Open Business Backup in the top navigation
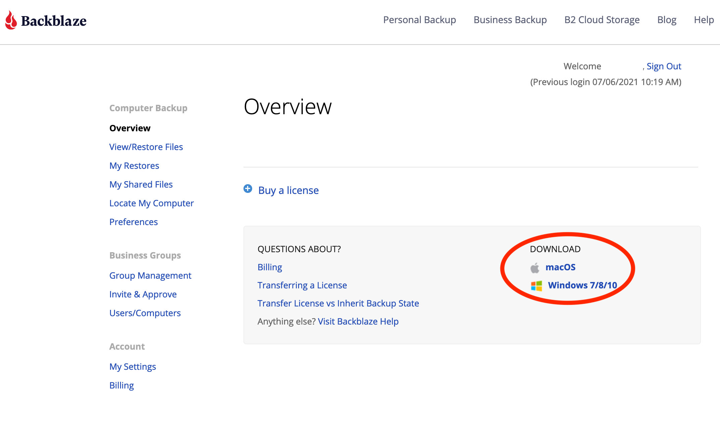 coord(510,20)
